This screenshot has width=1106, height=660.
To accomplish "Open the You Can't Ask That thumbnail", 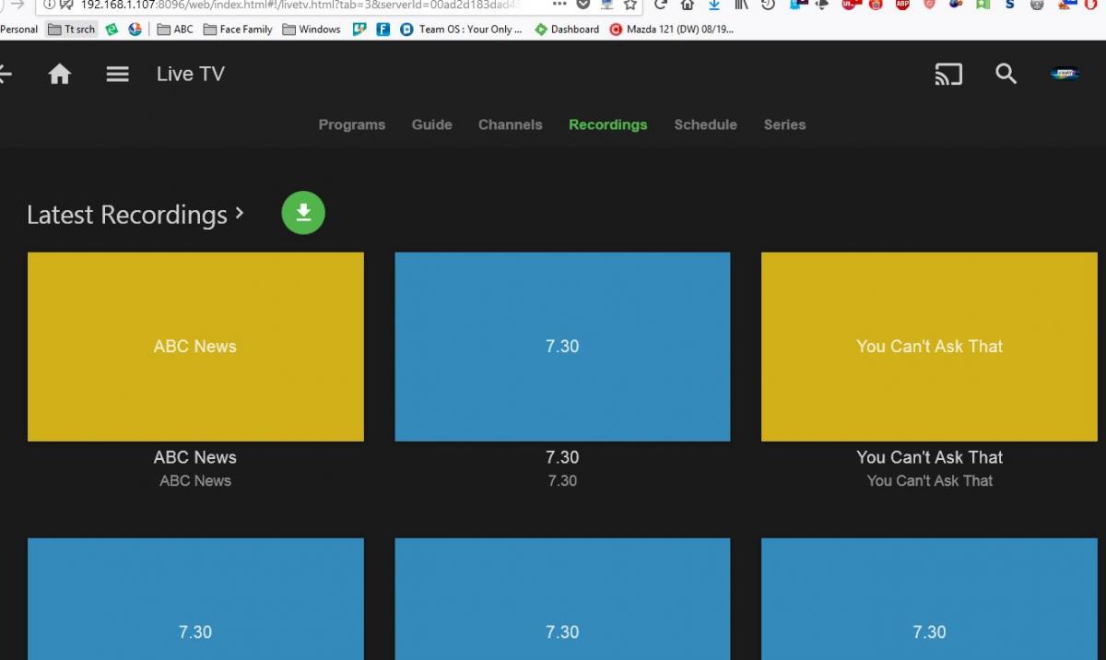I will click(x=929, y=347).
